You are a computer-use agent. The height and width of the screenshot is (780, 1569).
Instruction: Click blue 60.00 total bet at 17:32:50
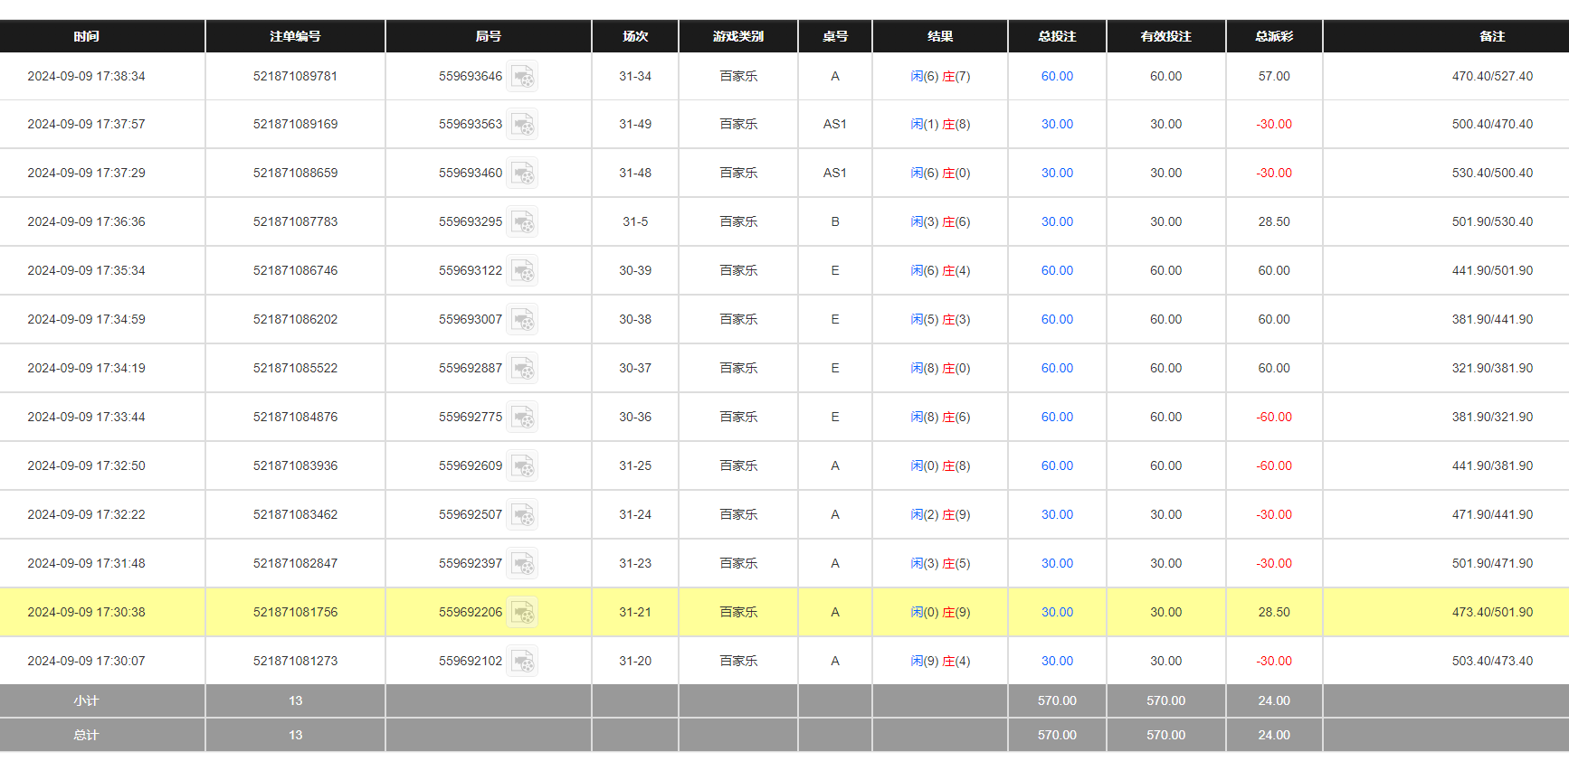[x=1056, y=466]
